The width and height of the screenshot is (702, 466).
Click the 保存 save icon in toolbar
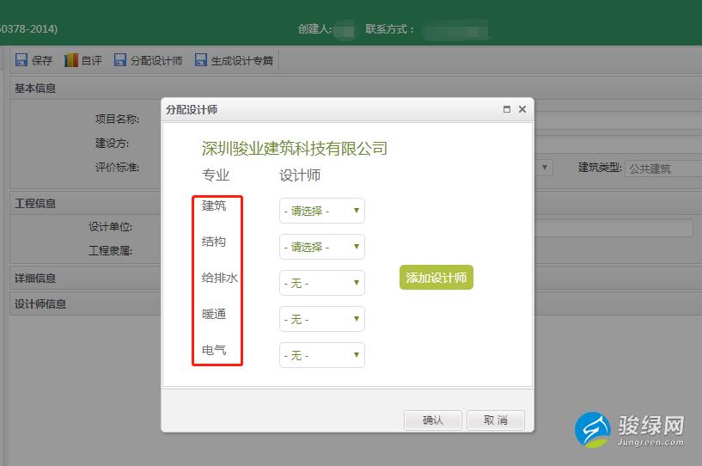pyautogui.click(x=21, y=60)
